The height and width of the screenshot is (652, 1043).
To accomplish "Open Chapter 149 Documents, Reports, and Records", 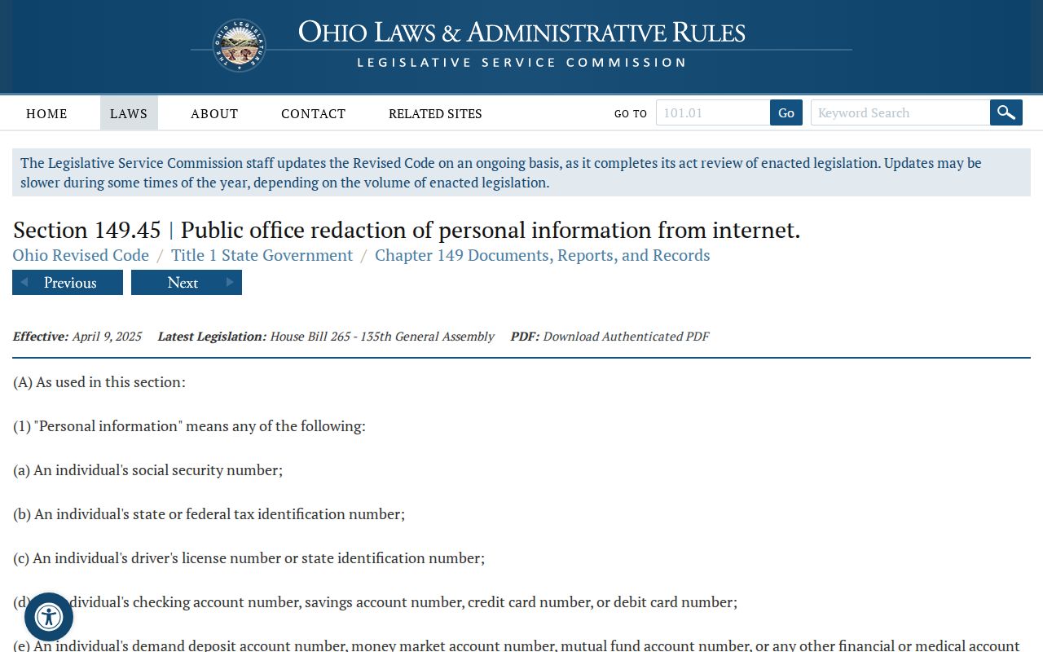I will [543, 255].
